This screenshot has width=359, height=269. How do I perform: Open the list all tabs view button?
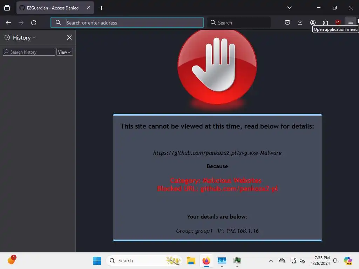click(x=7, y=8)
